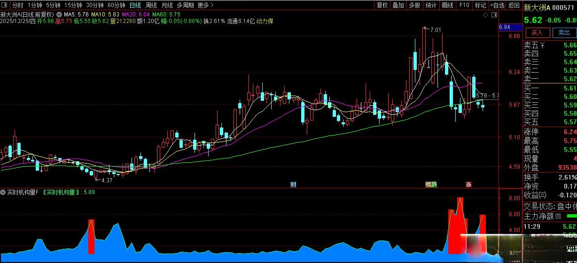This screenshot has height=263, width=577.
Task: Click the 卖出 sell button
Action: click(563, 32)
